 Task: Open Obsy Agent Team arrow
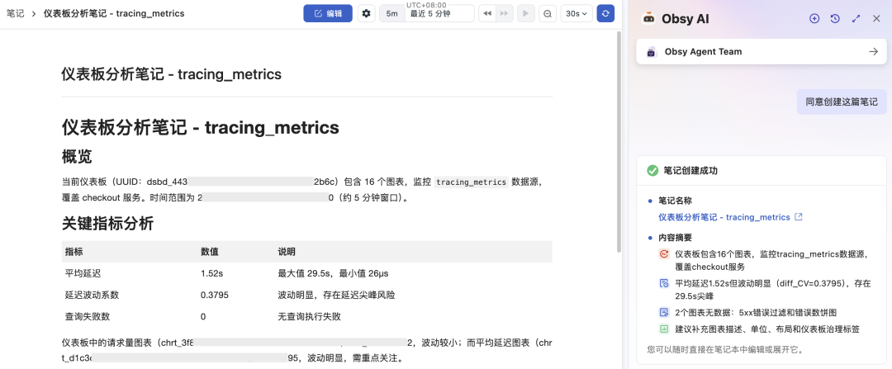873,52
